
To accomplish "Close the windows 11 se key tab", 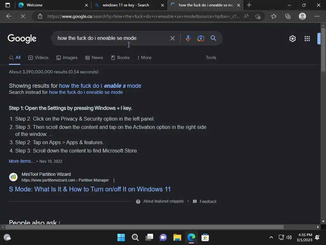I will tap(162, 5).
